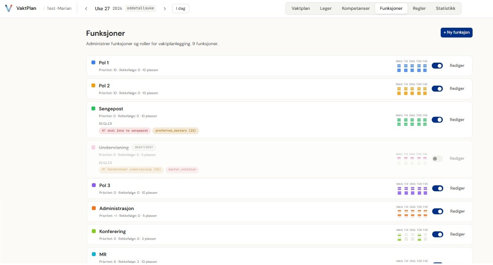This screenshot has height=265, width=493.
Task: Click the green Sengepost color square
Action: point(94,108)
